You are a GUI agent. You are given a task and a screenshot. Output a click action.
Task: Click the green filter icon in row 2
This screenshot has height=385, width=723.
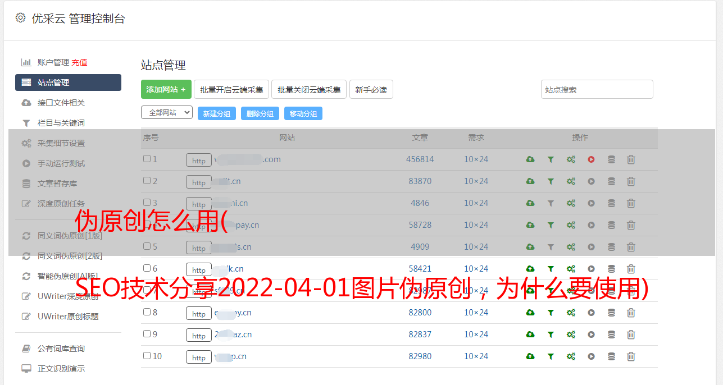coord(551,181)
